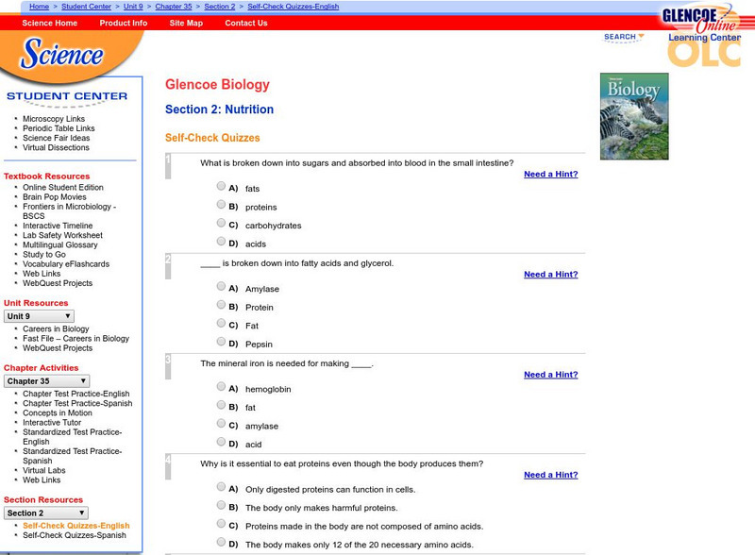The image size is (755, 555).
Task: Open Self-Check Quizzes-Spanish link
Action: point(75,534)
